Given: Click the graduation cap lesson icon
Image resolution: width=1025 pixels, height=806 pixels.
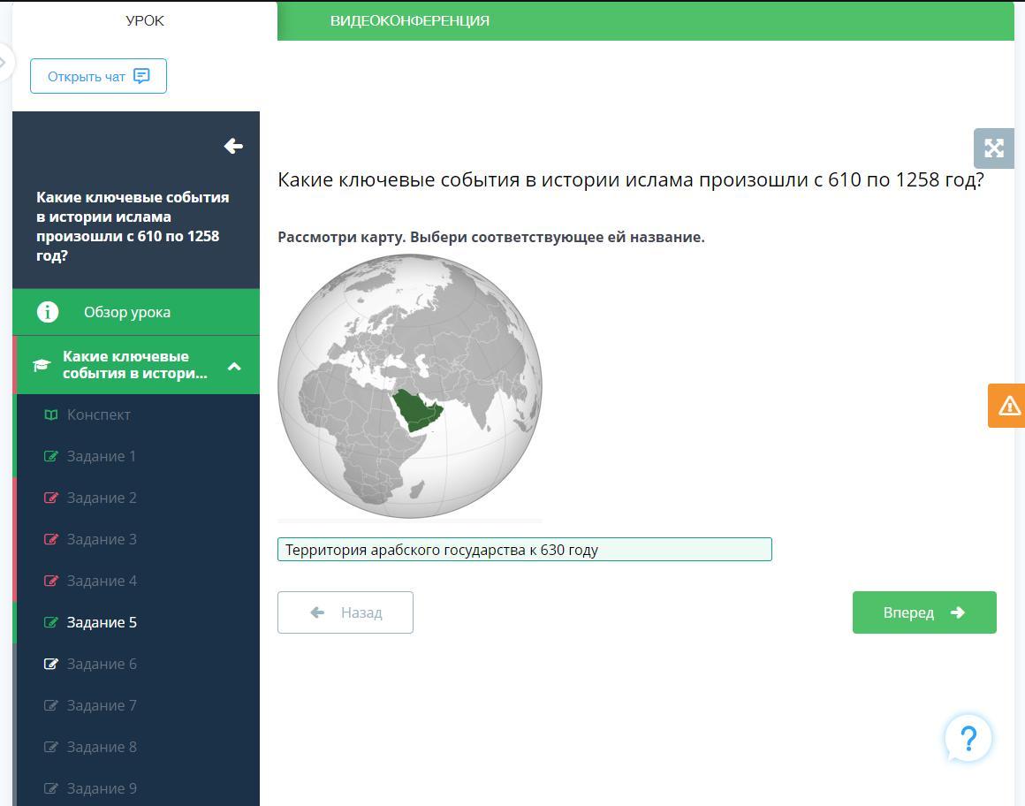Looking at the screenshot, I should pyautogui.click(x=42, y=365).
